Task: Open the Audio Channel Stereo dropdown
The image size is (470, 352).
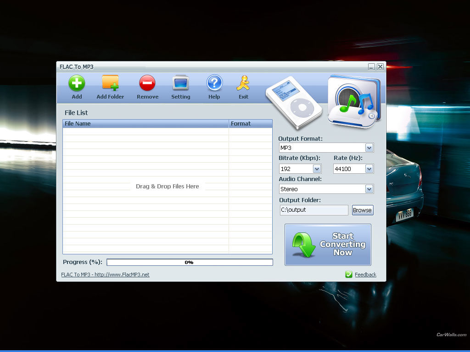Action: (x=369, y=189)
